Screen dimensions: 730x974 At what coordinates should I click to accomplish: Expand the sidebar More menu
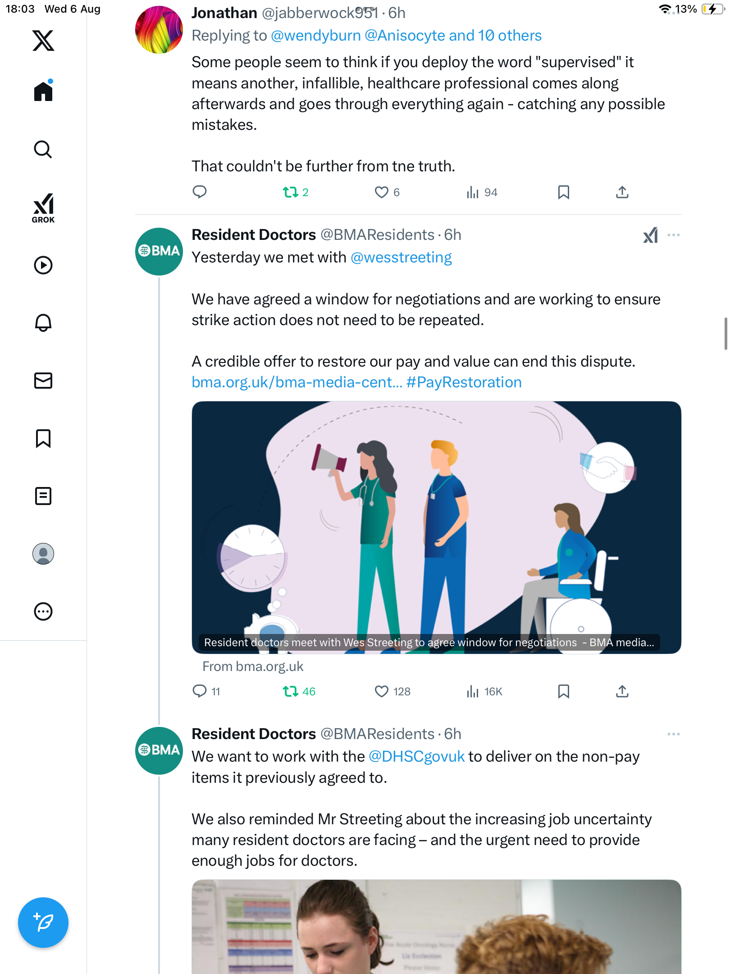point(43,611)
